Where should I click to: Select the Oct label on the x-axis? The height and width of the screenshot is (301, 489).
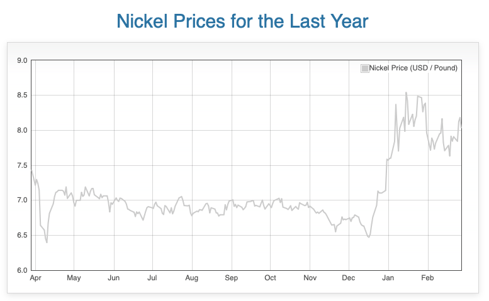tap(270, 278)
